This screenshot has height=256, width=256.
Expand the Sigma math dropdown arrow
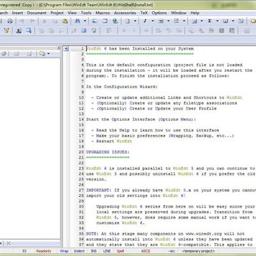click(x=217, y=21)
